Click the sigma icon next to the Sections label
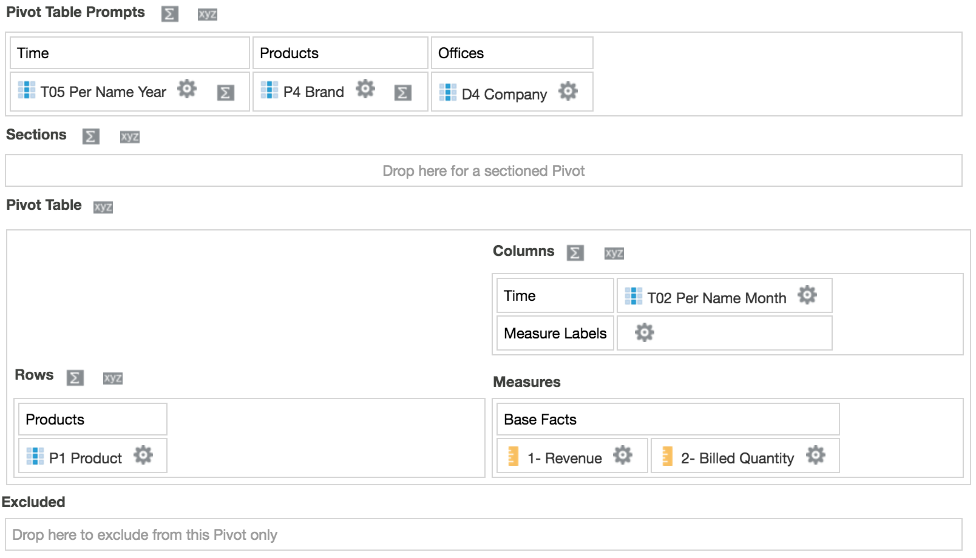Screen dimensions: 976x558 click(x=90, y=136)
